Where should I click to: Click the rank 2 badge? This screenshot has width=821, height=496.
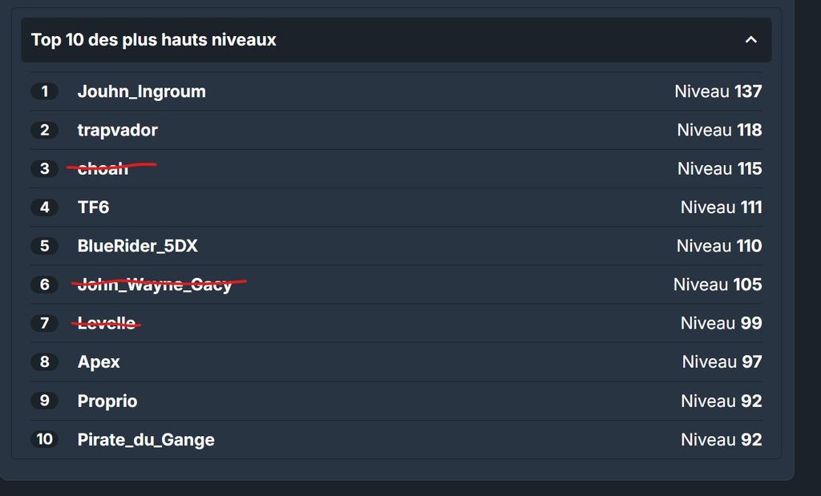[x=45, y=131]
